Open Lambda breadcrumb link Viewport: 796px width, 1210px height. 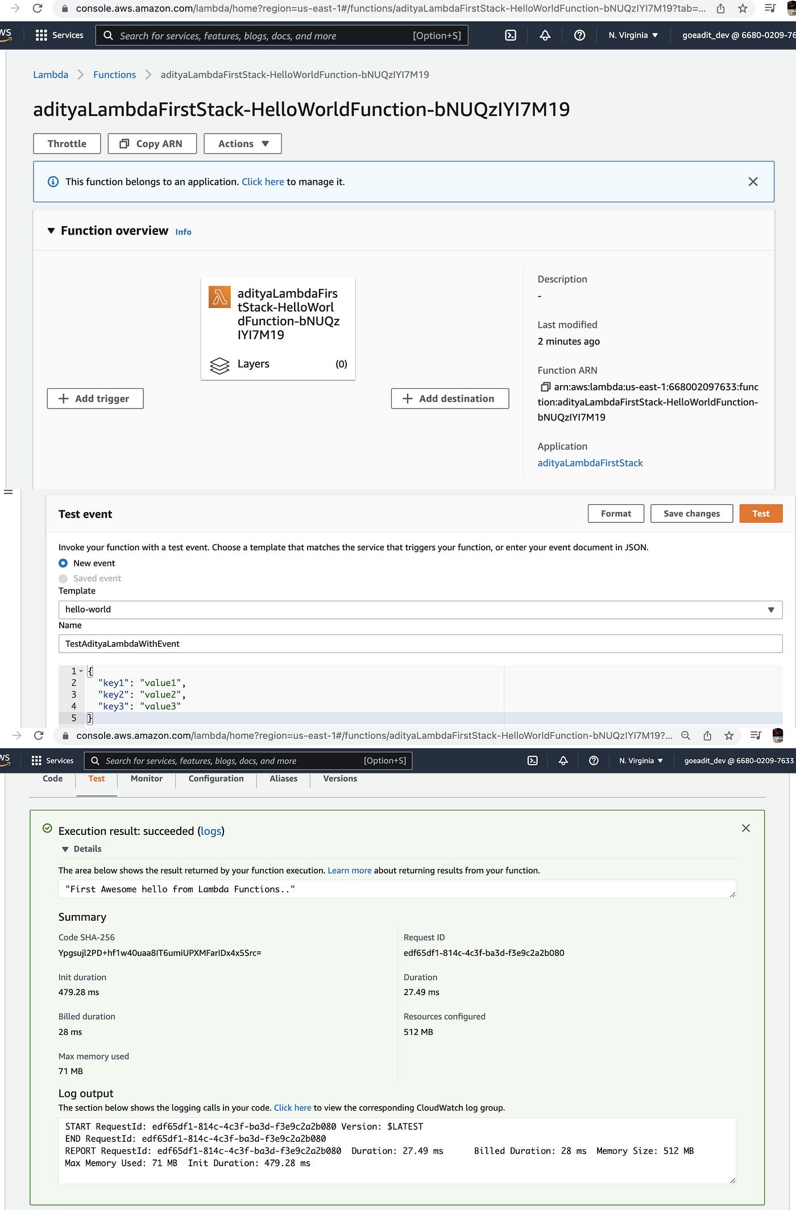click(x=51, y=74)
